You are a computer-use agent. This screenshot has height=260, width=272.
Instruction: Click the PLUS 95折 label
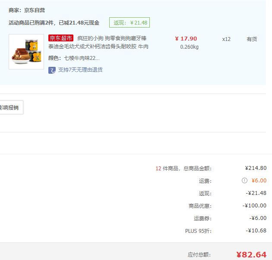[x=199, y=231]
